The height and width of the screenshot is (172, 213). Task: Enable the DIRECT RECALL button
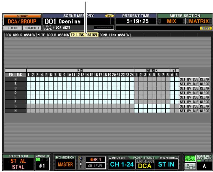pyautogui.click(x=190, y=159)
